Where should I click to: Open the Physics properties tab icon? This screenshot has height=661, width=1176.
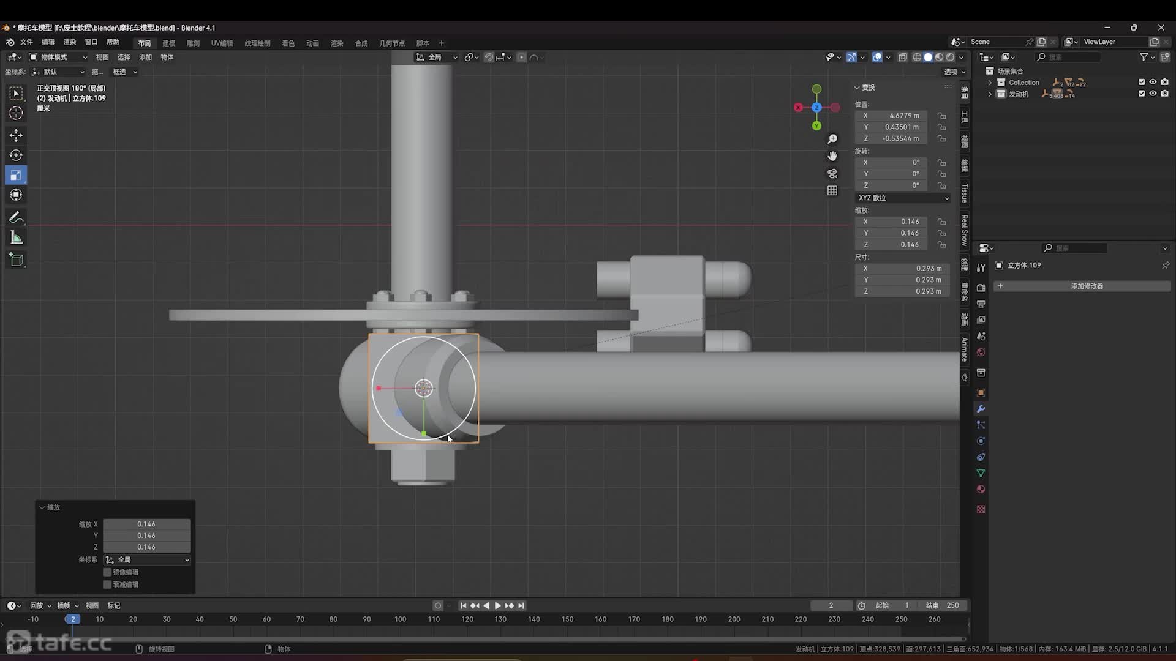pyautogui.click(x=981, y=441)
